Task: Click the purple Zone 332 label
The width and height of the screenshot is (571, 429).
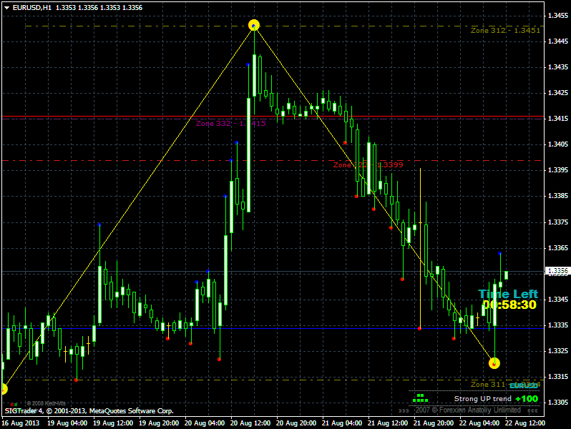Action: tap(230, 123)
